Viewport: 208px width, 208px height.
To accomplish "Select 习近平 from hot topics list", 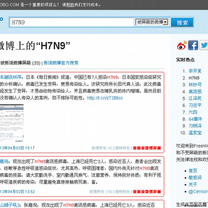I will tap(195, 105).
